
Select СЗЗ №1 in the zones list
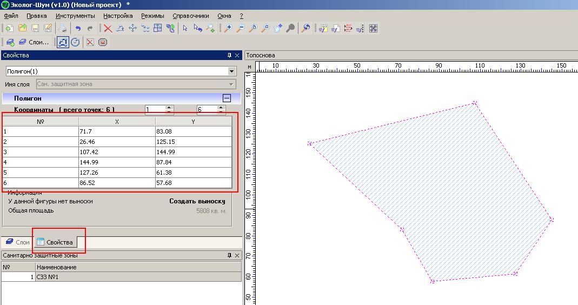tap(48, 277)
